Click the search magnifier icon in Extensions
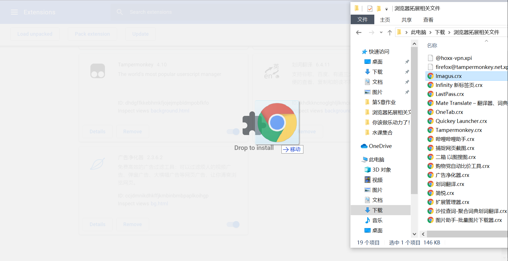The image size is (508, 261). coord(120,12)
